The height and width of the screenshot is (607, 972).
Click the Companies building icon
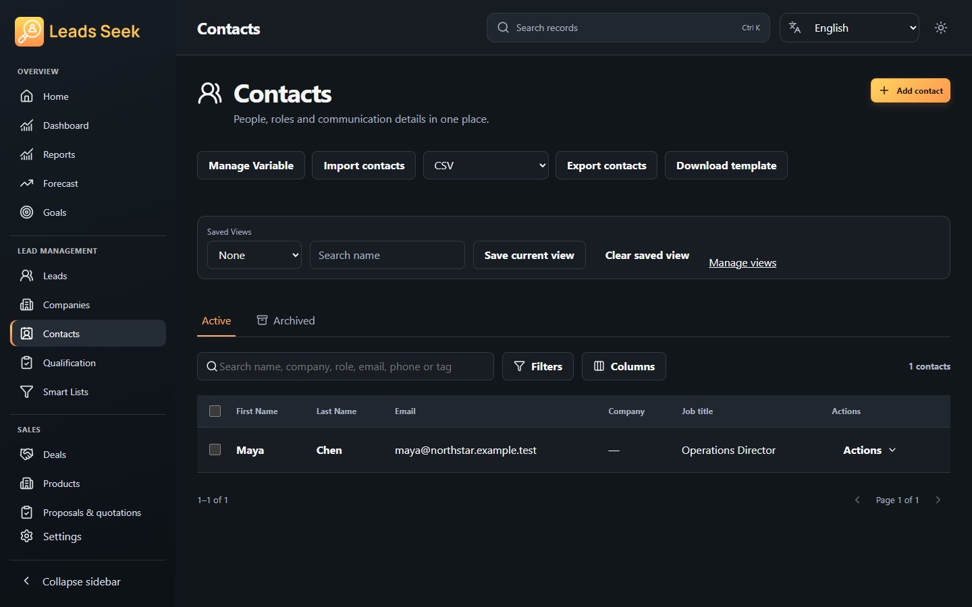(26, 305)
